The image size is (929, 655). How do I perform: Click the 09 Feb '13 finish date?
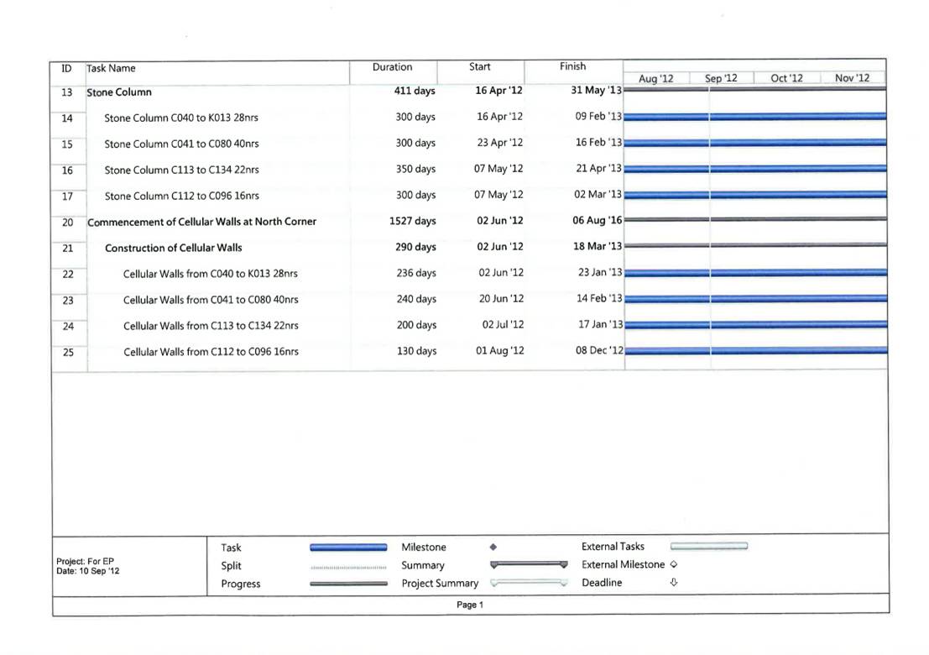(598, 116)
